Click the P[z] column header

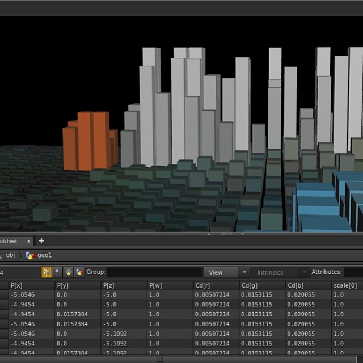pyautogui.click(x=123, y=285)
